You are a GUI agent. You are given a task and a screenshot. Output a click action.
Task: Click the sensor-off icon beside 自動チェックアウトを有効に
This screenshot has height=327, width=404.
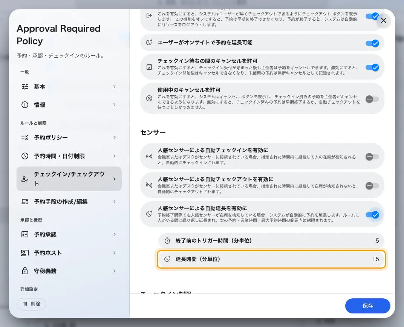149,185
